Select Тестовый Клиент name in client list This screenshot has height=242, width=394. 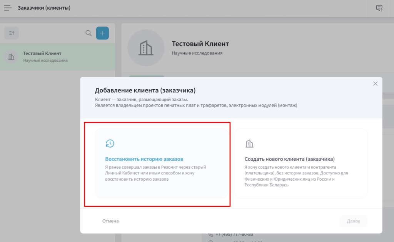click(x=42, y=53)
